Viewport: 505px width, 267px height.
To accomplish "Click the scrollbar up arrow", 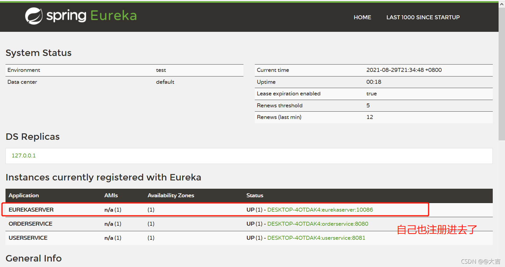I will (502, 4).
